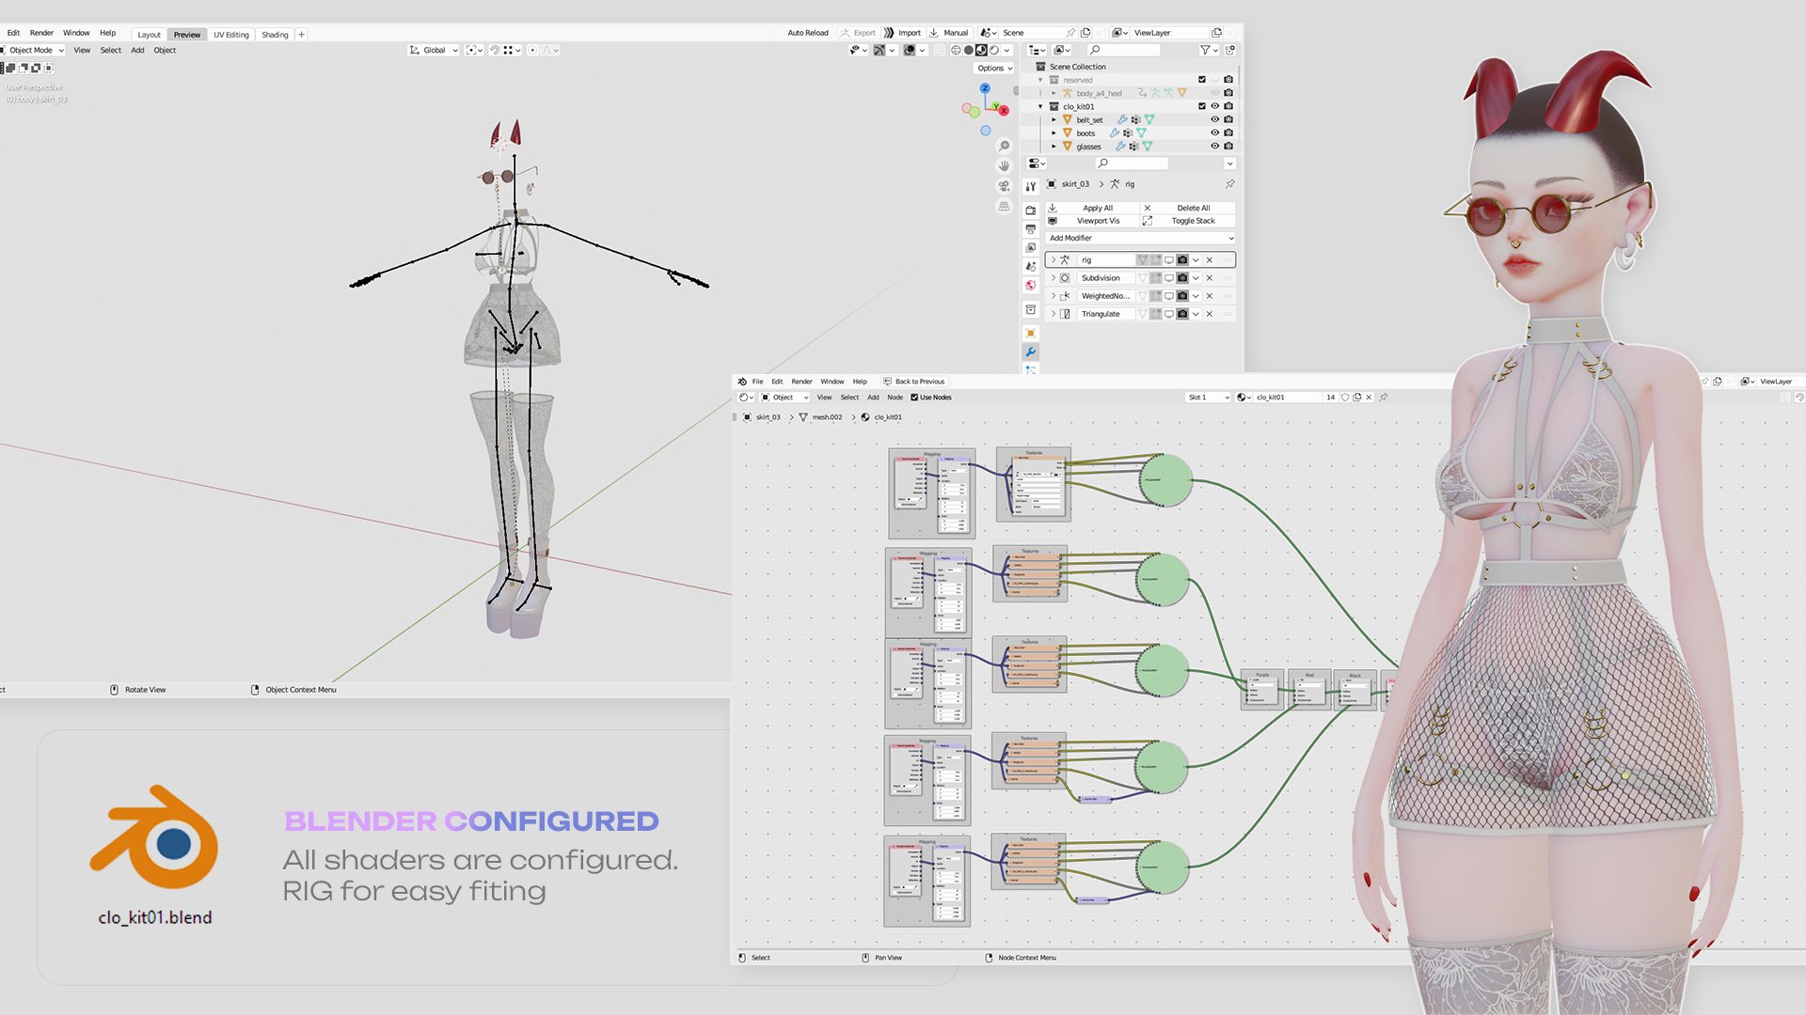
Task: Switch perspective/orthographic grid gizmo icon
Action: point(1004,206)
